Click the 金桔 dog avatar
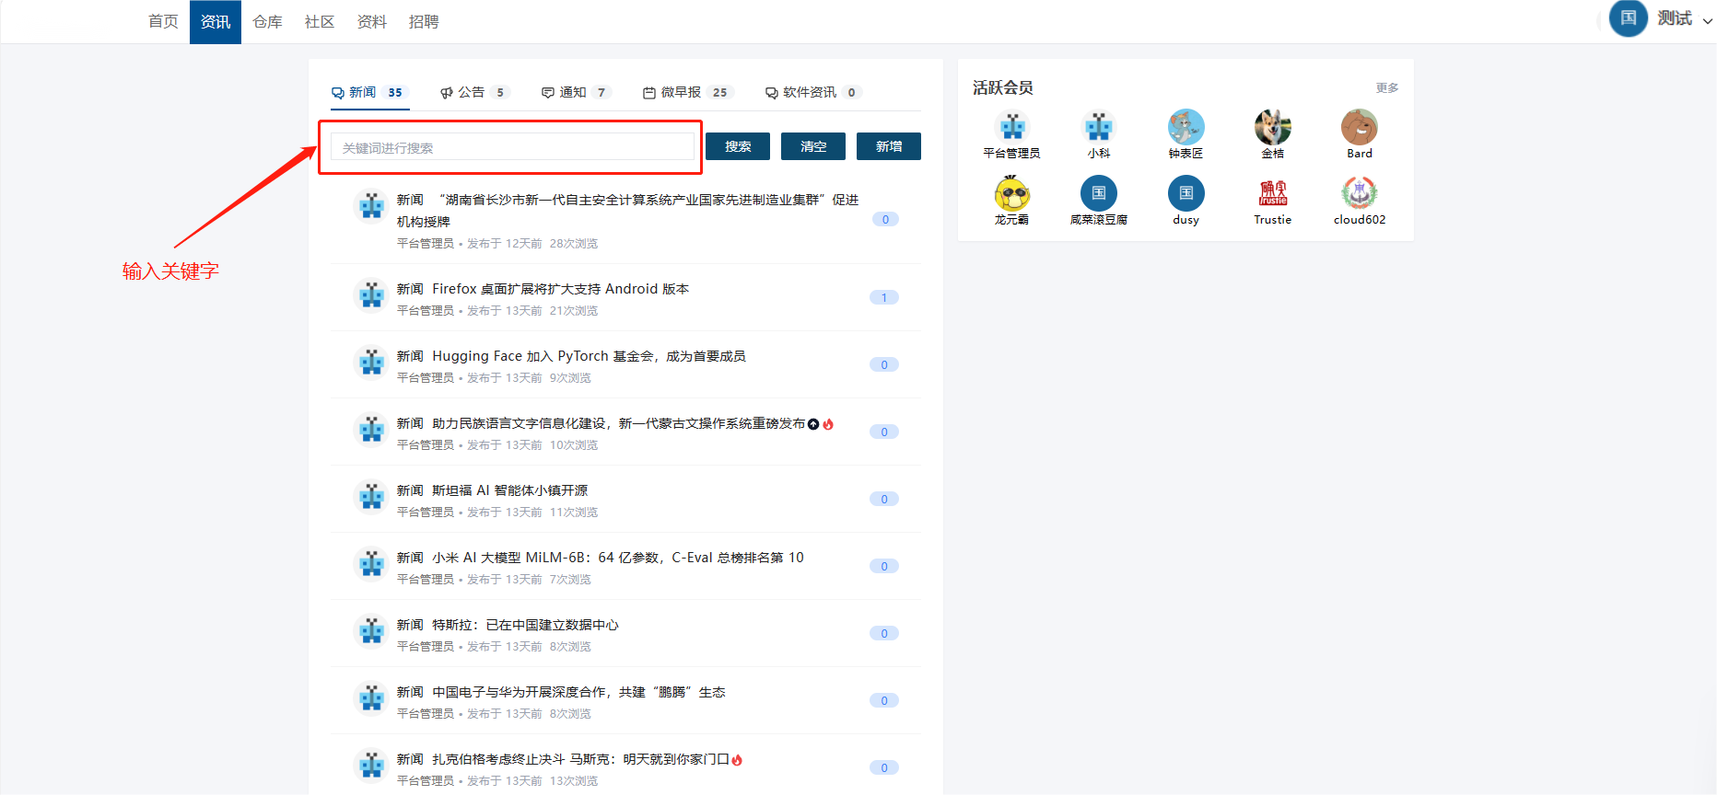Image resolution: width=1717 pixels, height=795 pixels. click(x=1272, y=127)
